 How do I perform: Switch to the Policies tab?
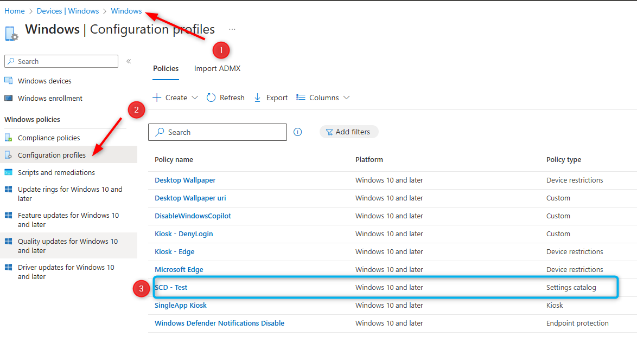click(165, 68)
